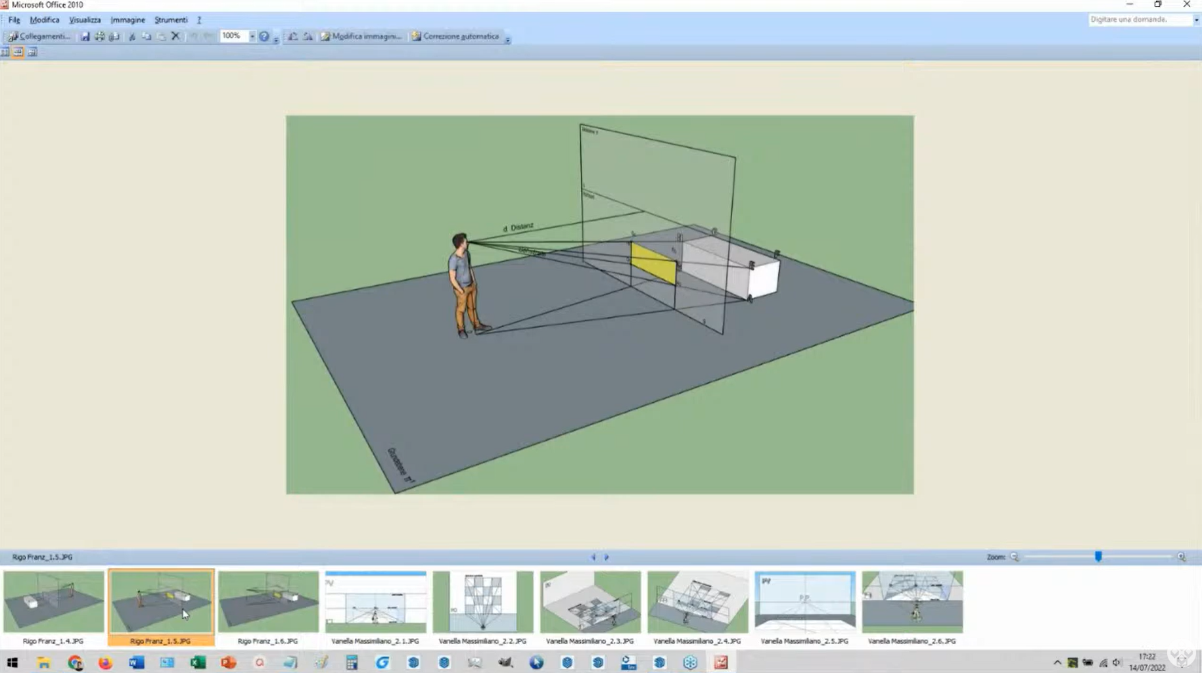The width and height of the screenshot is (1202, 673).
Task: Rotate the image left using toolbar icon
Action: coord(292,37)
